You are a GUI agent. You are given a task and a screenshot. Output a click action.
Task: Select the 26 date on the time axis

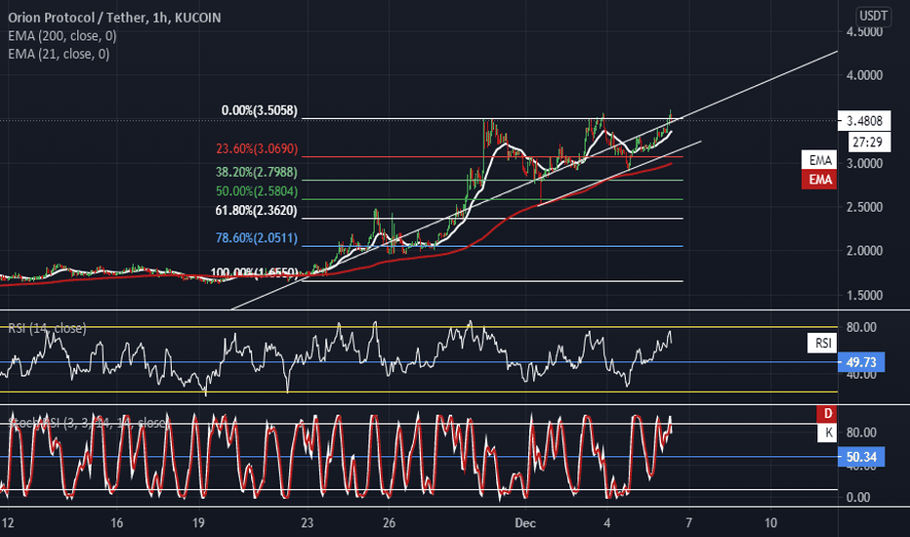(x=389, y=523)
